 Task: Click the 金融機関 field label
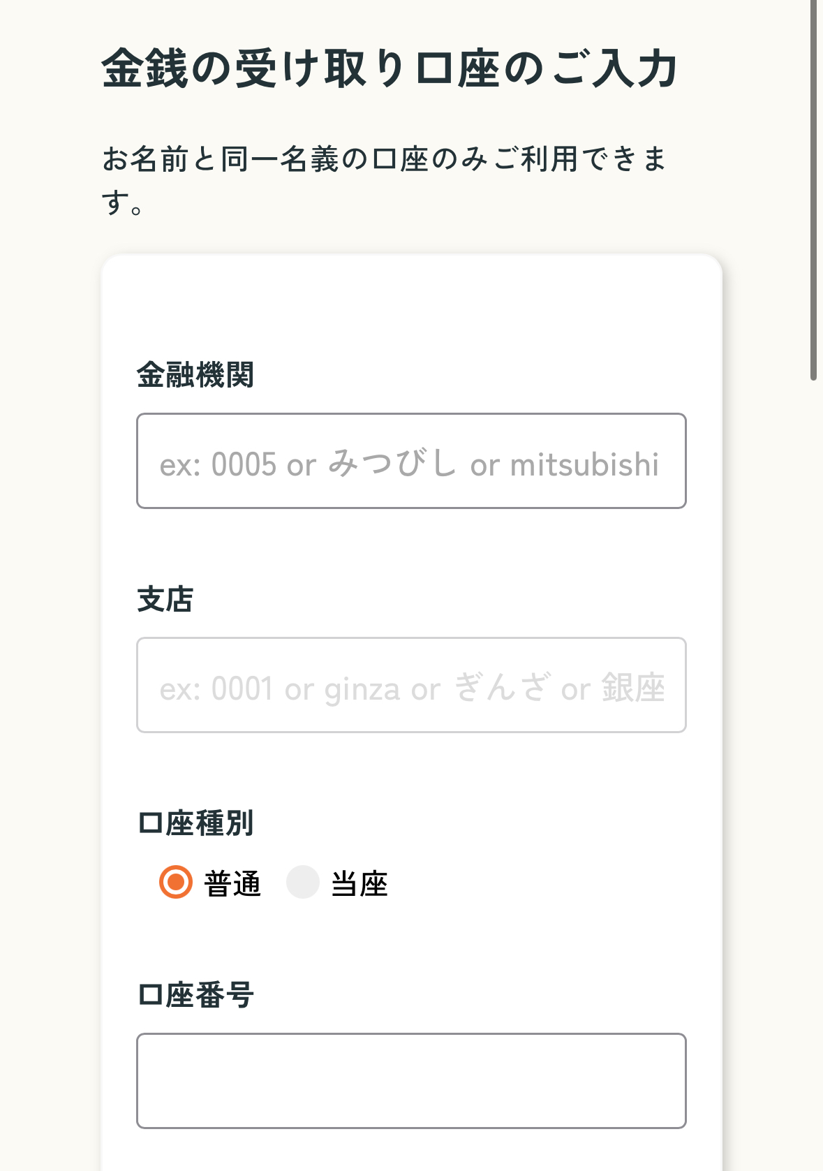[195, 375]
